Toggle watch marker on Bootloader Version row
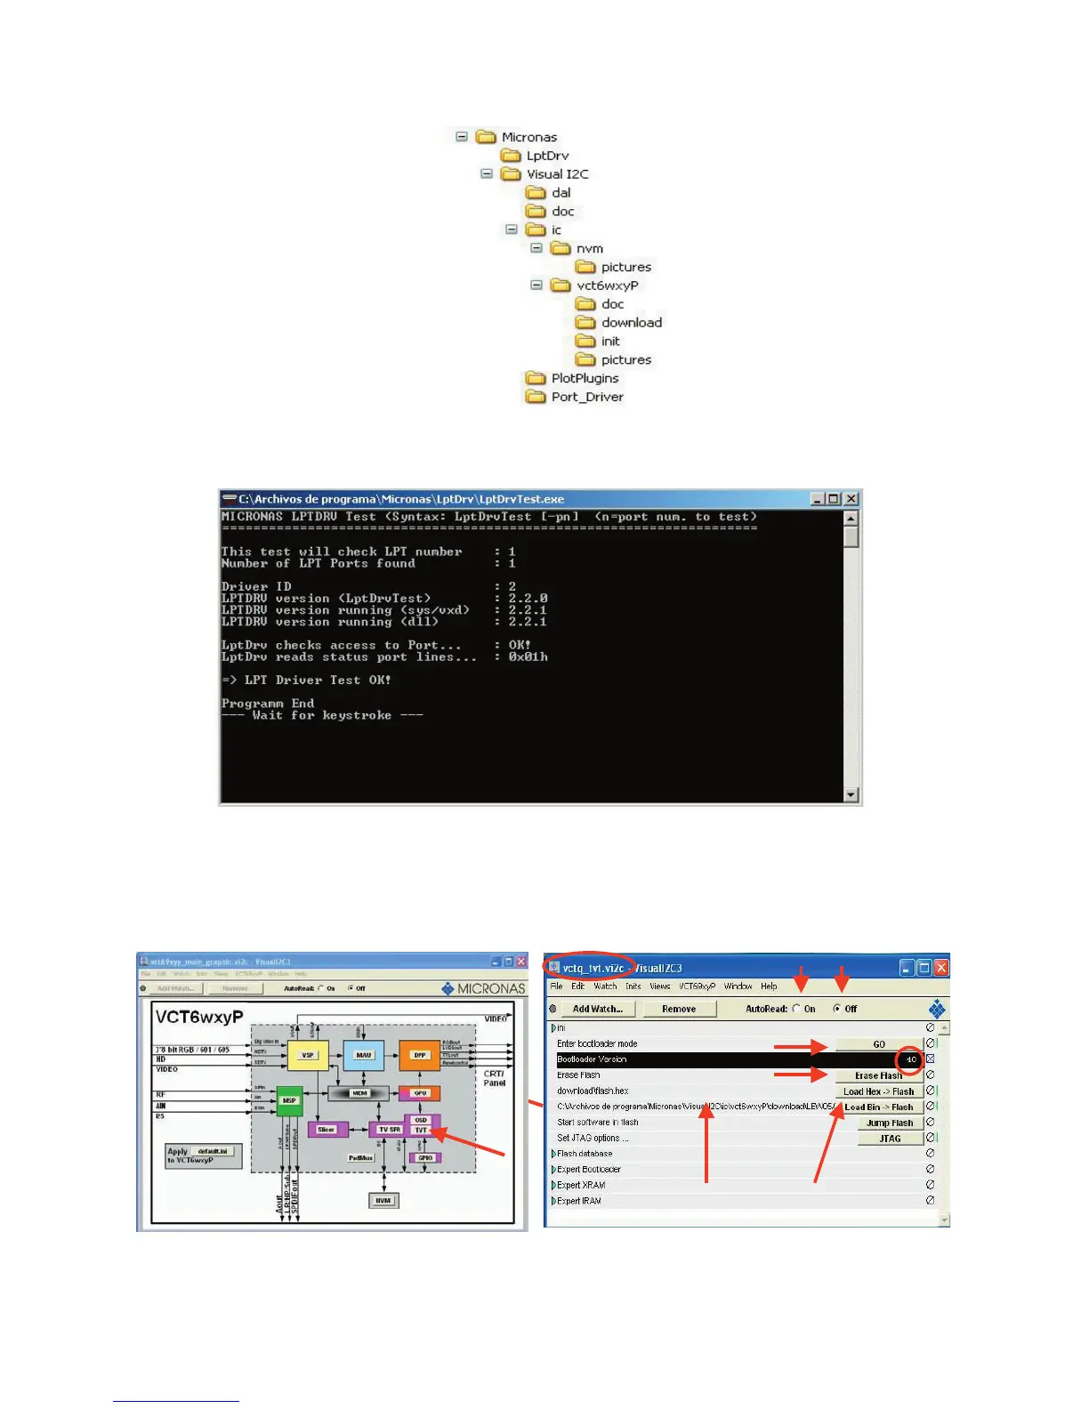 (931, 1059)
